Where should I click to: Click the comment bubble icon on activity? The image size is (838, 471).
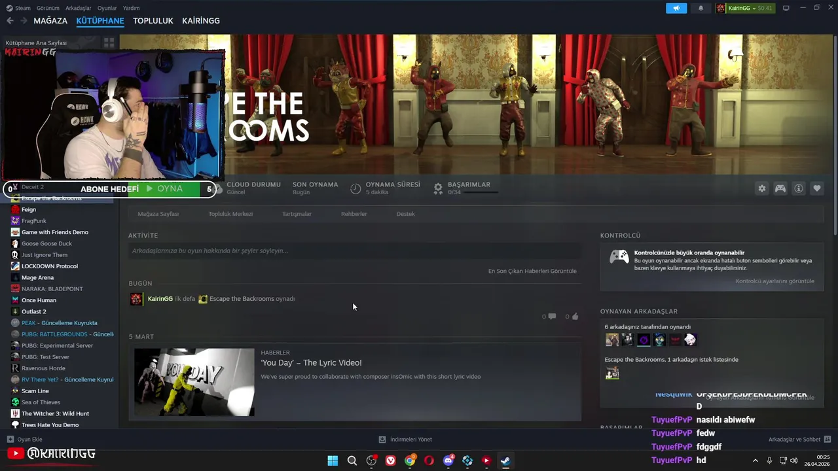(552, 317)
